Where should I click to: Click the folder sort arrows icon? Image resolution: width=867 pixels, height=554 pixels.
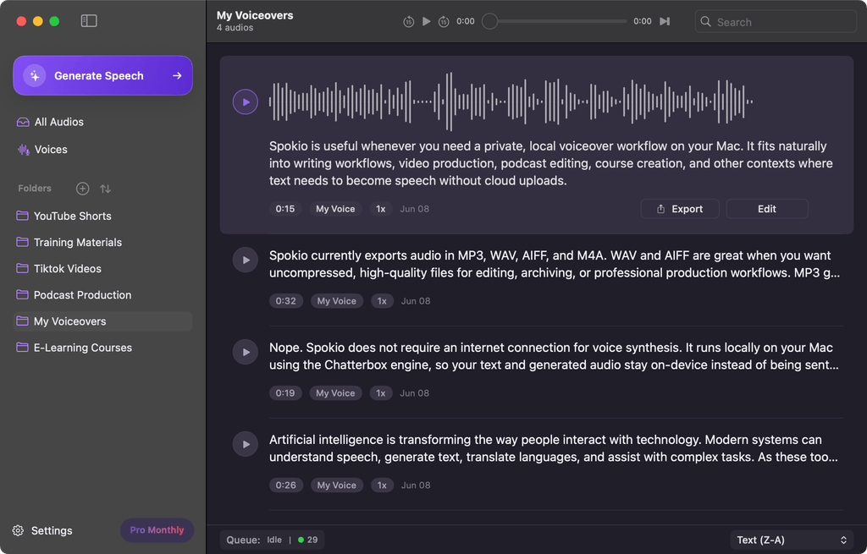tap(106, 189)
